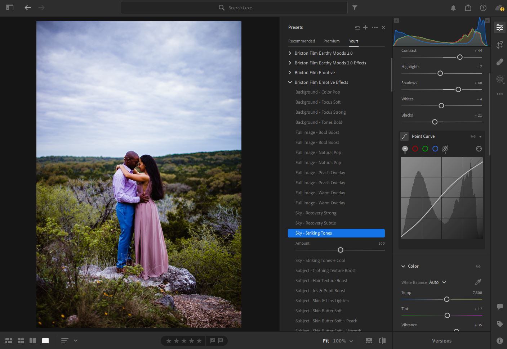
Task: Switch to the Premium presets tab
Action: 332,41
